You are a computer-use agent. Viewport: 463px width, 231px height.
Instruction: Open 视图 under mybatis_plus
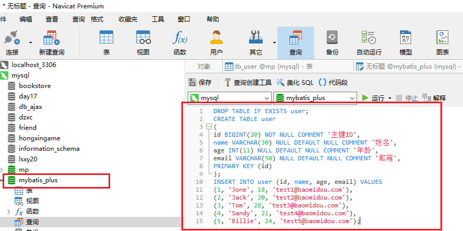pos(33,201)
